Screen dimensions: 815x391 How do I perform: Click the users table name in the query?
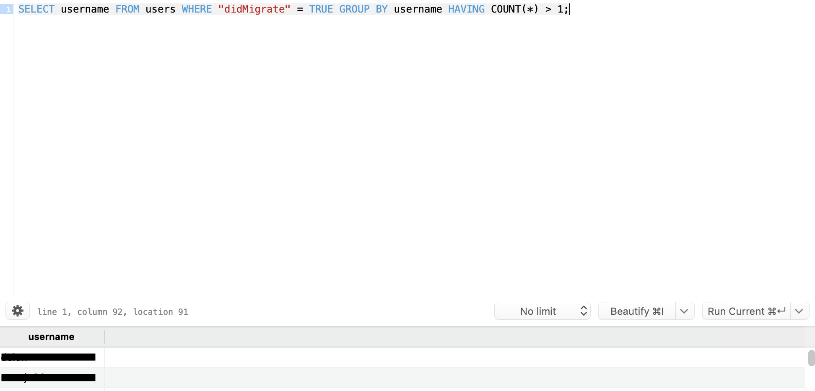click(161, 9)
